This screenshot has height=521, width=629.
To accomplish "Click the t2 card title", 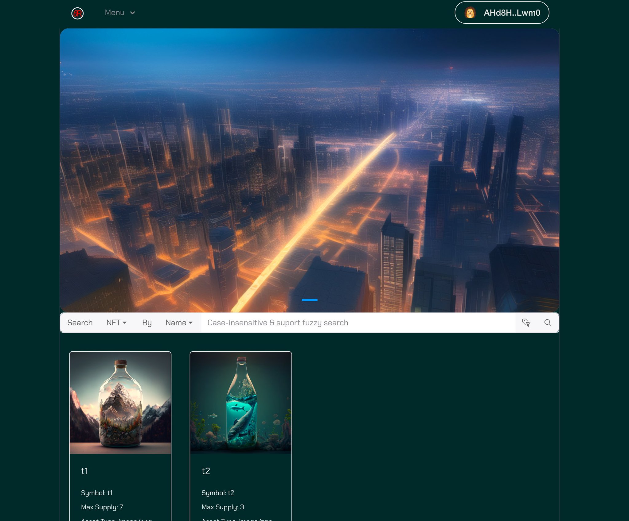I will (205, 471).
